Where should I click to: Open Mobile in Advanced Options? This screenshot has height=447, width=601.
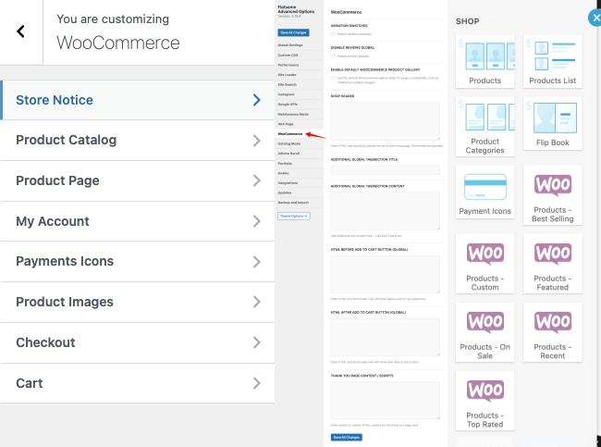[300, 173]
